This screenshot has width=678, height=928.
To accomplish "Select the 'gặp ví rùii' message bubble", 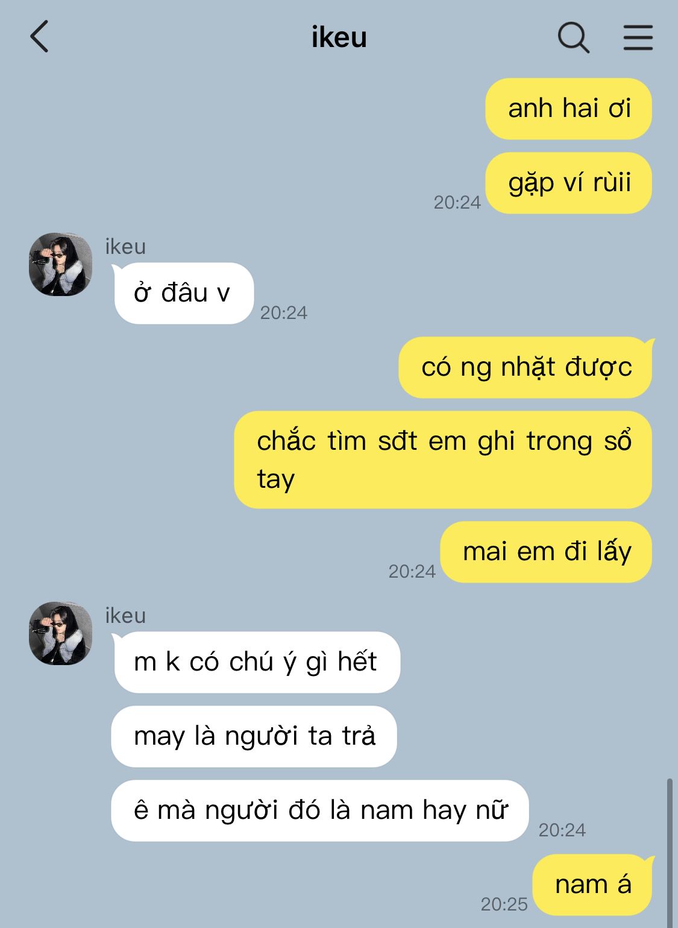I will (568, 183).
